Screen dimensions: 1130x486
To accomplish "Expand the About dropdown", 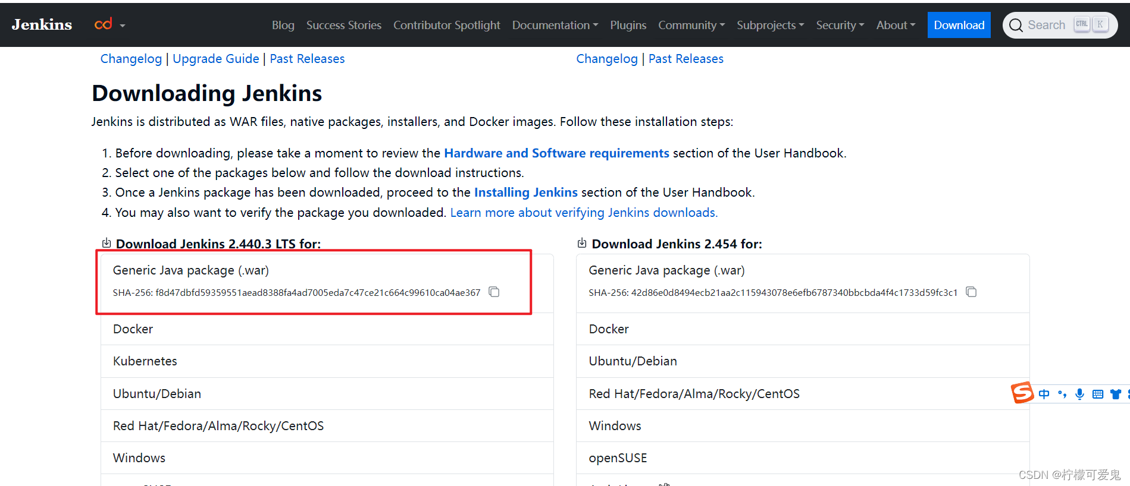I will 896,25.
